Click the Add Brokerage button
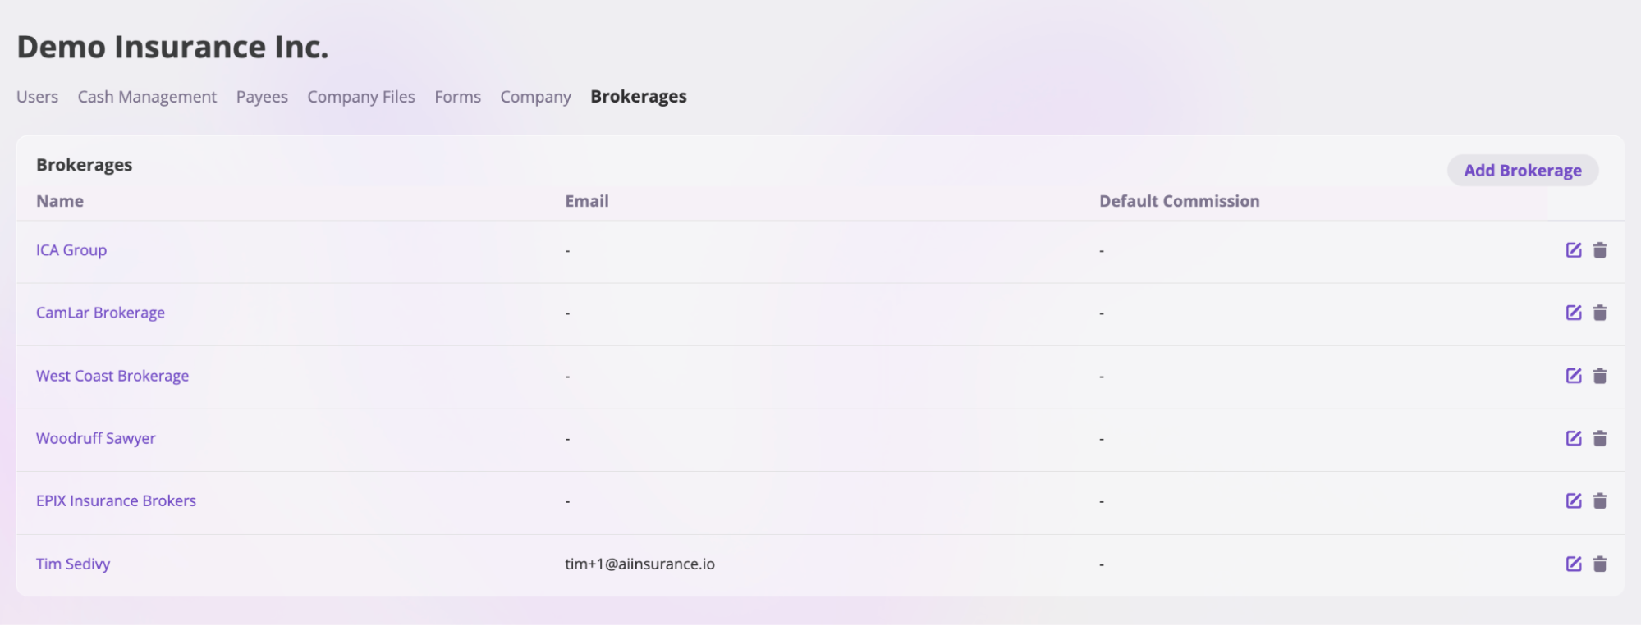The width and height of the screenshot is (1641, 626). pyautogui.click(x=1522, y=170)
